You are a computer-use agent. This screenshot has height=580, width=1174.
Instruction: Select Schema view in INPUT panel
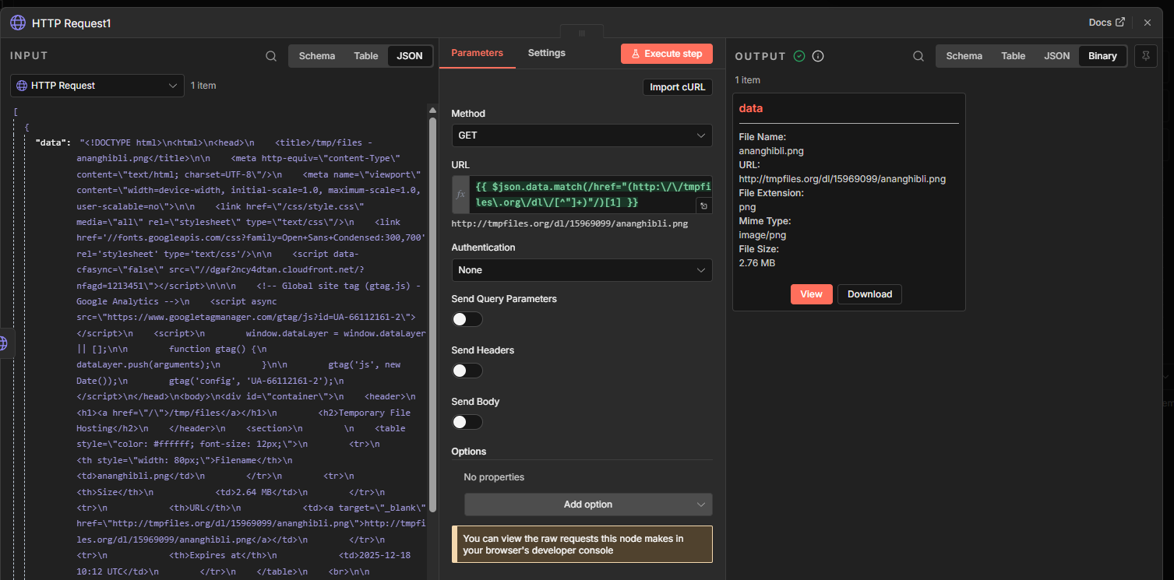[x=317, y=56]
